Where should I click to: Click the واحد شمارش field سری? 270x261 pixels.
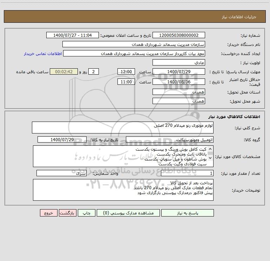pos(61,173)
